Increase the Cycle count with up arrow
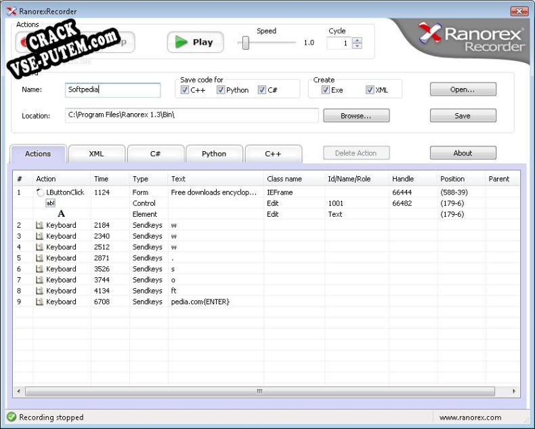The width and height of the screenshot is (535, 429). pos(358,40)
